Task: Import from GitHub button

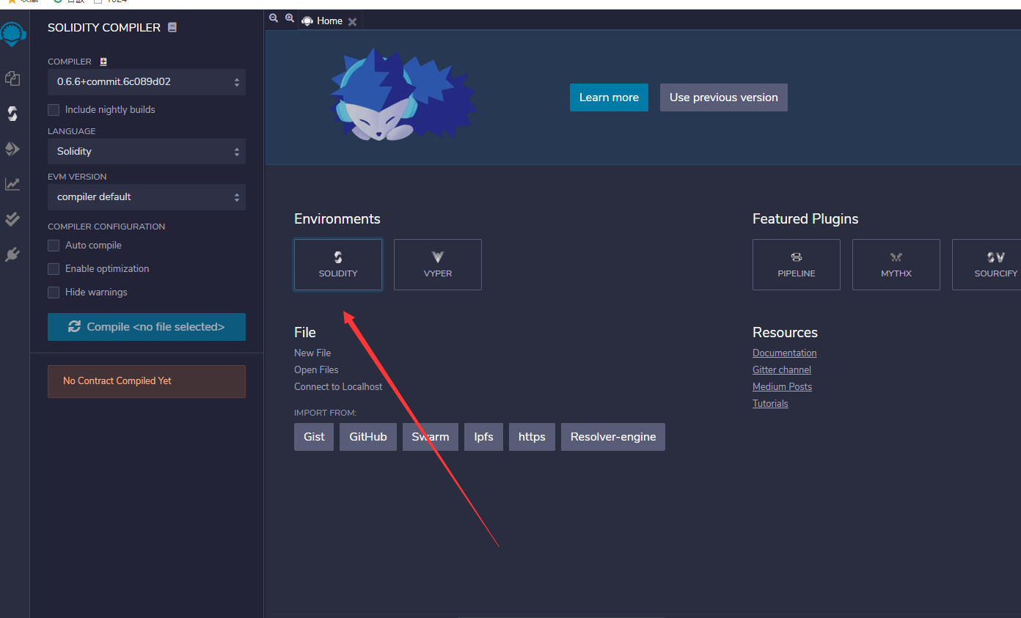Action: click(x=368, y=437)
